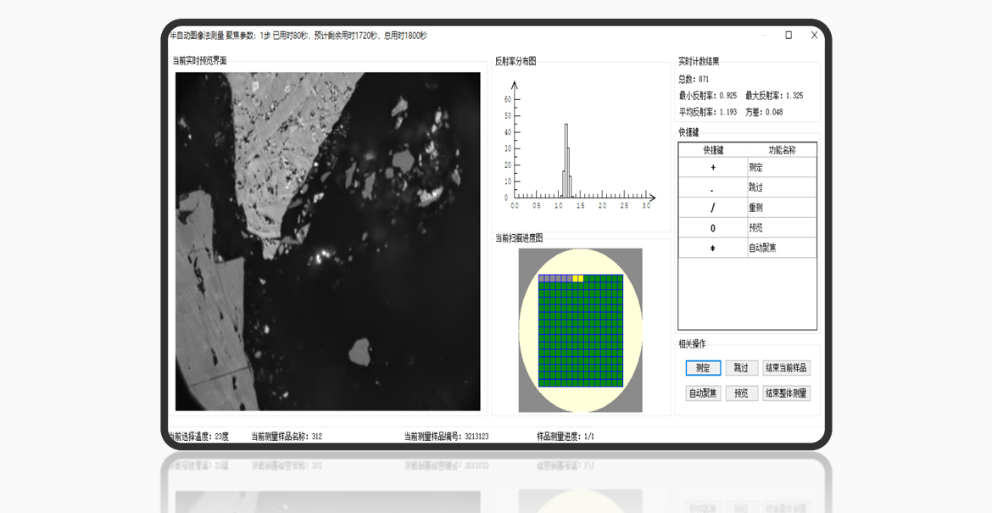
Task: Select the "." shortcut key cell
Action: click(713, 188)
